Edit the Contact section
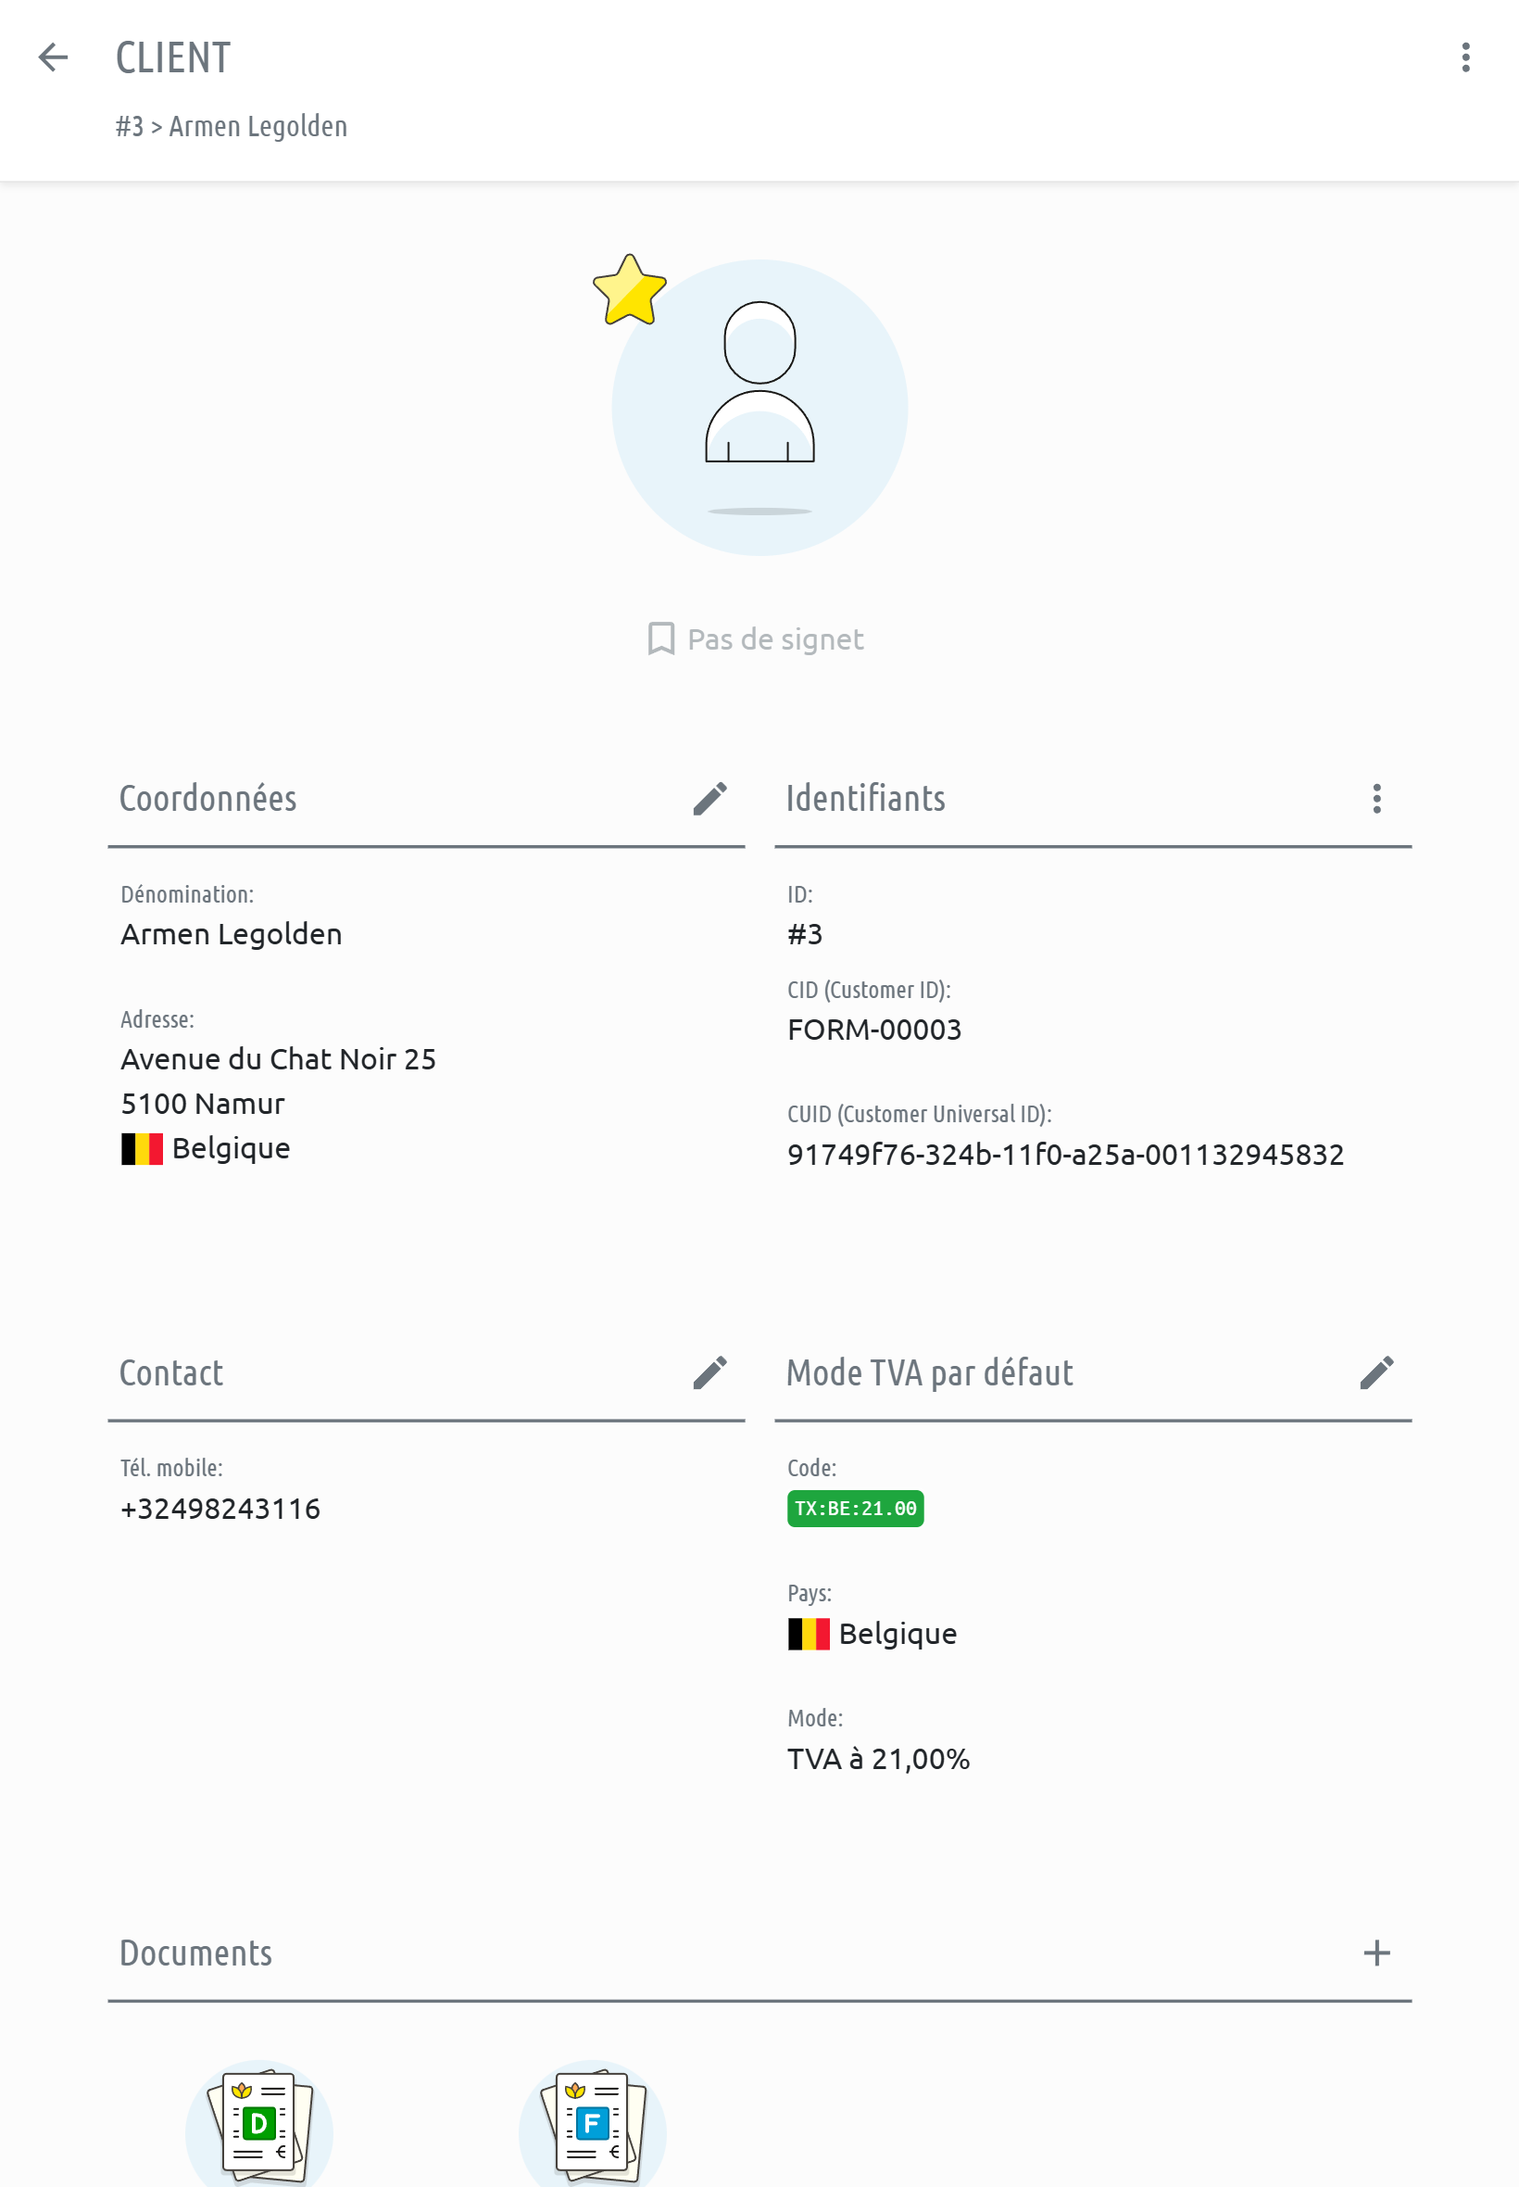Image resolution: width=1519 pixels, height=2187 pixels. coord(710,1373)
